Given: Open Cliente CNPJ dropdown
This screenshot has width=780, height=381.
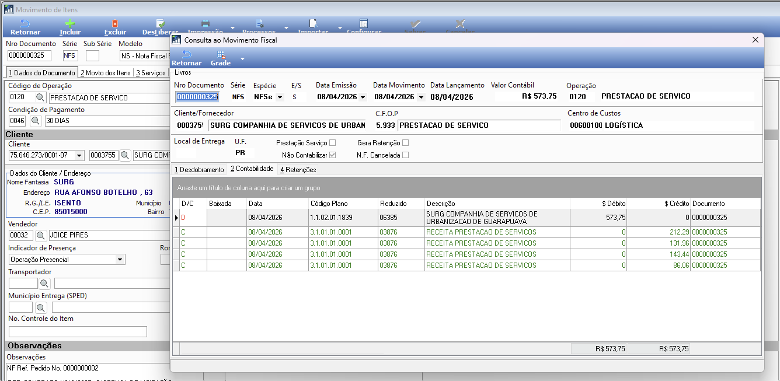Looking at the screenshot, I should (79, 155).
